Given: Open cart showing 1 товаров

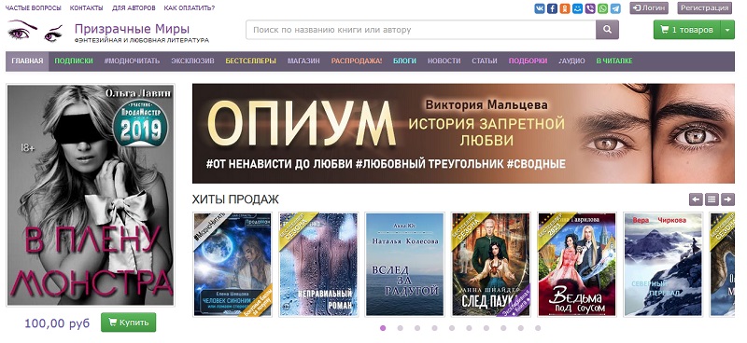Looking at the screenshot, I should tap(687, 30).
